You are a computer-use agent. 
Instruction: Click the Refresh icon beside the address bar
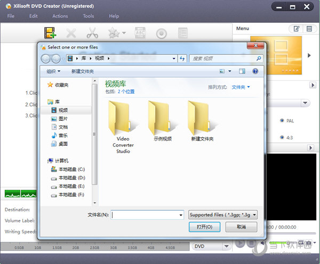click(182, 59)
